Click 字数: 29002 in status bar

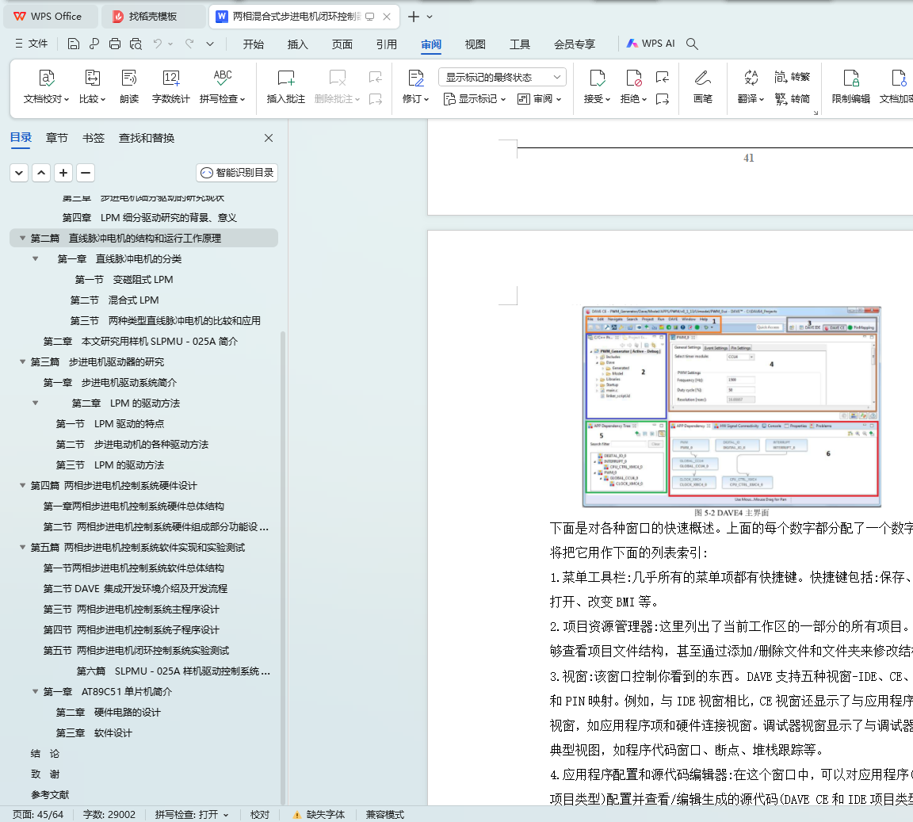tap(109, 814)
